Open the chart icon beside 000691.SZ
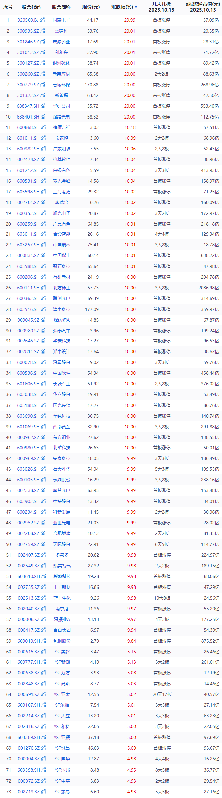Viewport: 222px width, 798px height. 43,694
